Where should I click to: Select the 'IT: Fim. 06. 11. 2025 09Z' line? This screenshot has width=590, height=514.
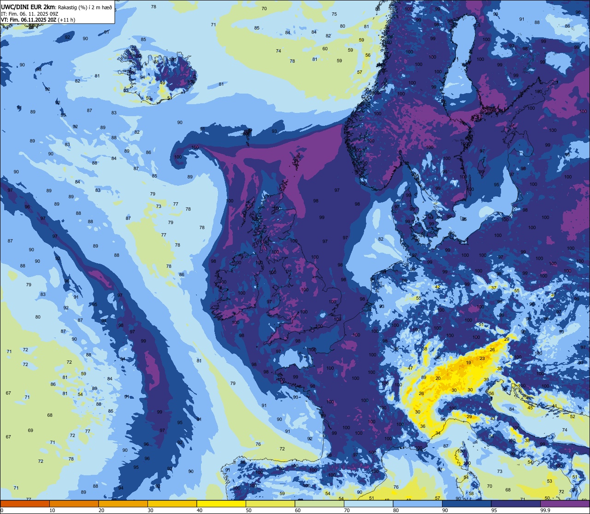[29, 13]
